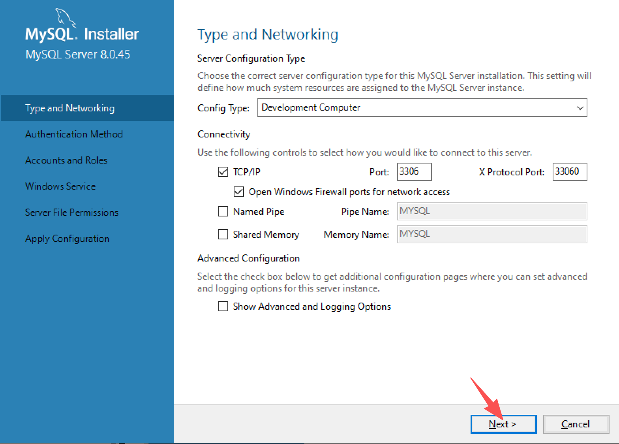Click the MySQL Installer title text
Viewport: 619px width, 444px height.
click(82, 34)
